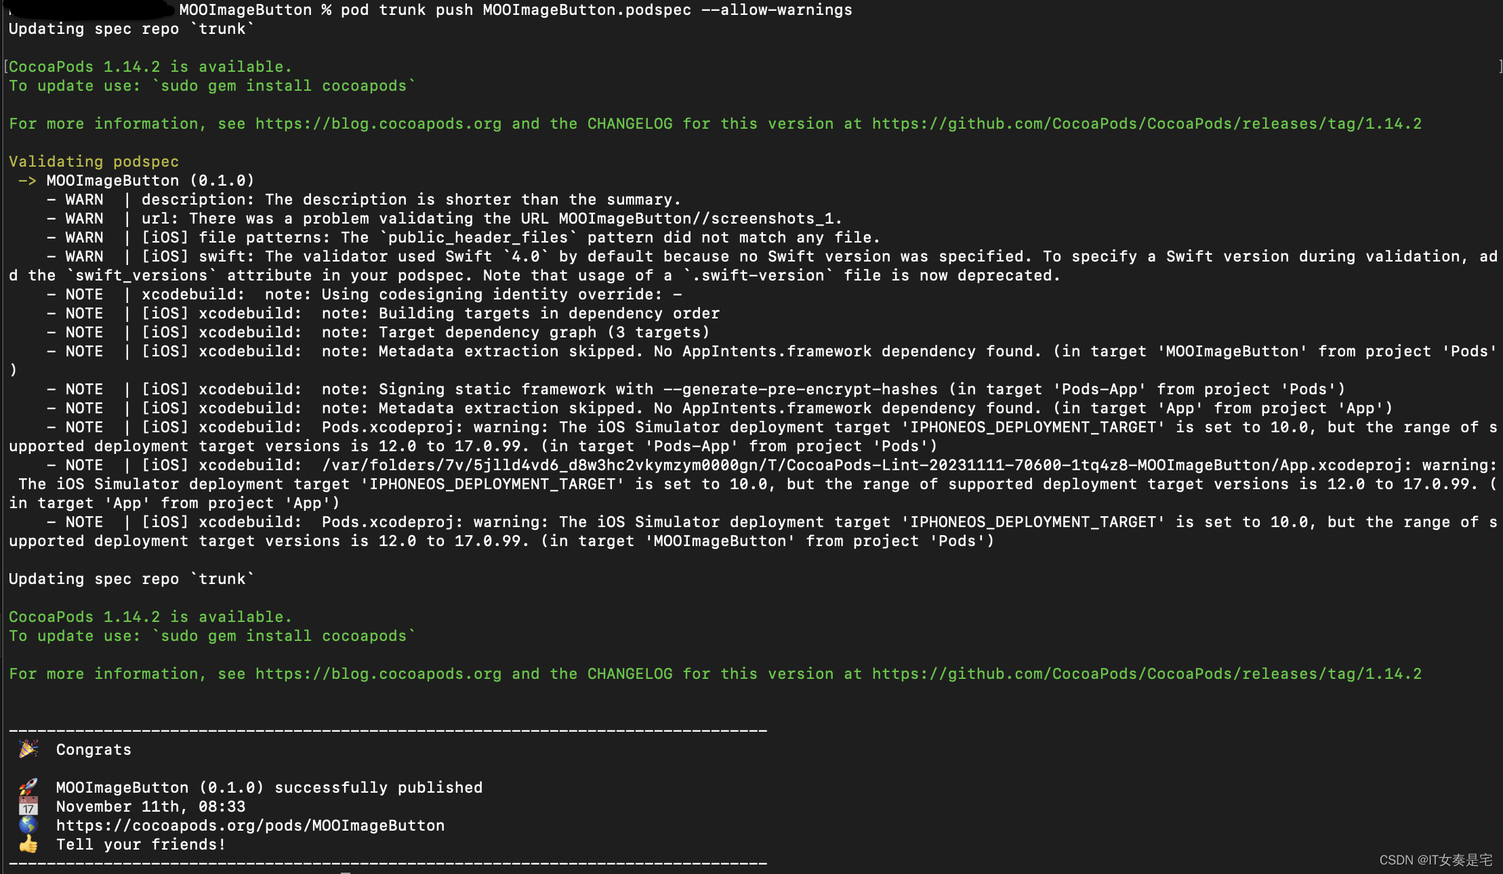Viewport: 1503px width, 874px height.
Task: Click the 'description is shorter than the summary' warning
Action: click(364, 199)
